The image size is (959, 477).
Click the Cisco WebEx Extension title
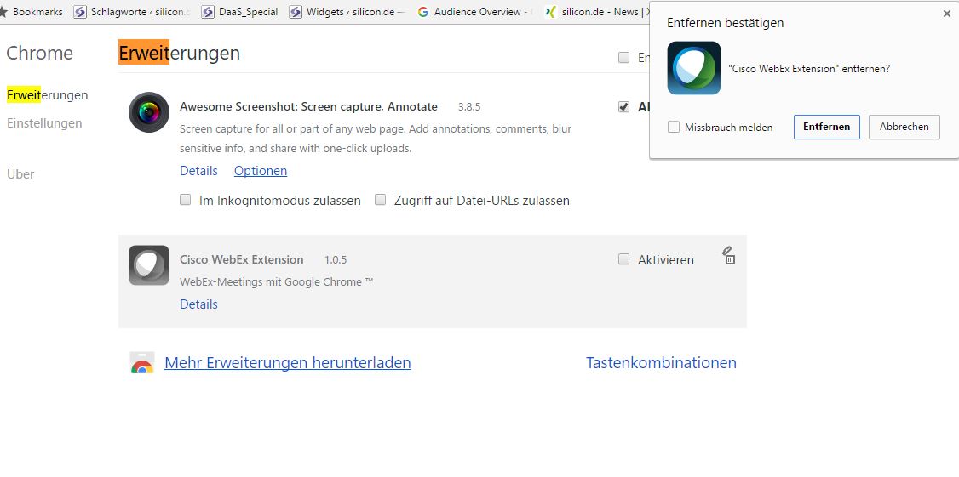point(242,259)
